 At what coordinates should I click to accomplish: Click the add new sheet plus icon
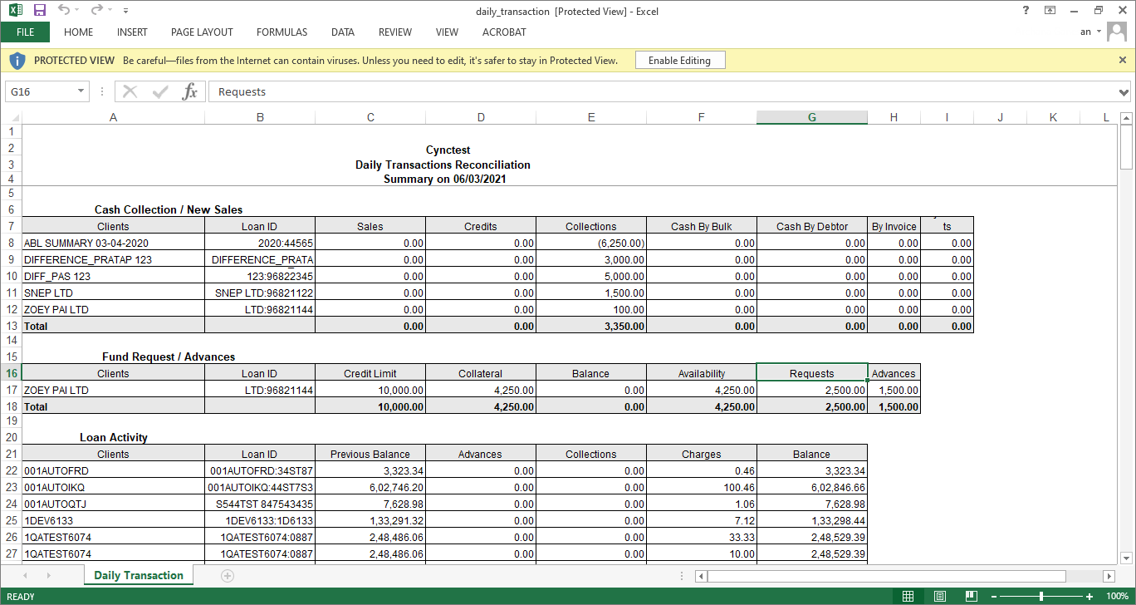click(x=228, y=575)
